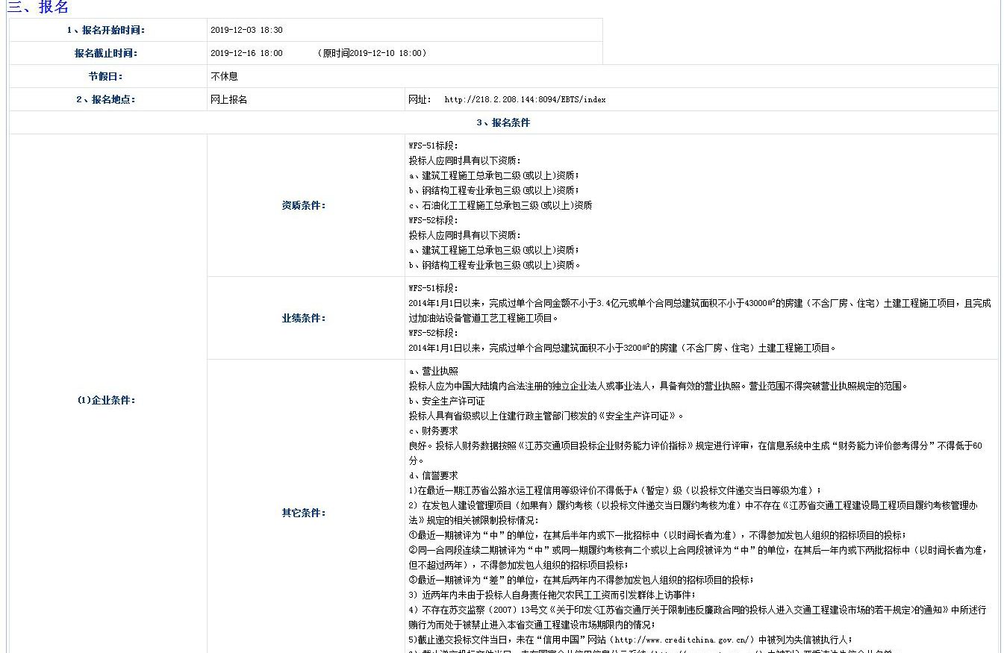This screenshot has width=1007, height=653.
Task: Click 'c、石油化工工程施工总承包三级(或以上)资质' line
Action: point(500,205)
